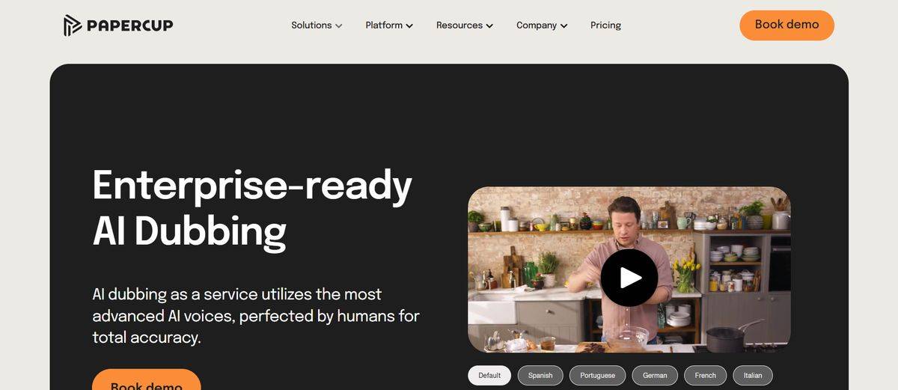
Task: Switch dubbing language to Portuguese
Action: [598, 376]
